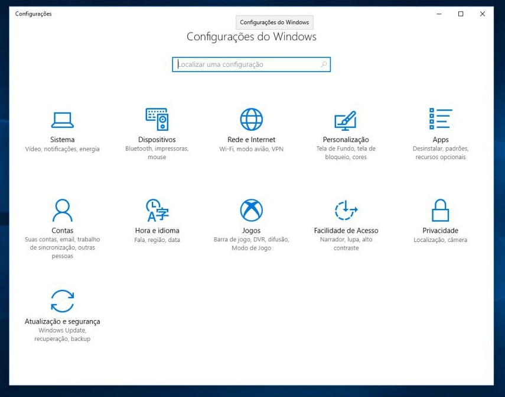Click the 'Vídeo, notificações, energia' subtitle
505x397 pixels.
point(61,149)
